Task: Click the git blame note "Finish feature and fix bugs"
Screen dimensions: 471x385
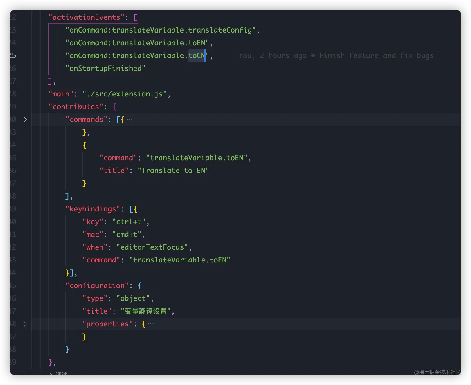Action: 376,56
